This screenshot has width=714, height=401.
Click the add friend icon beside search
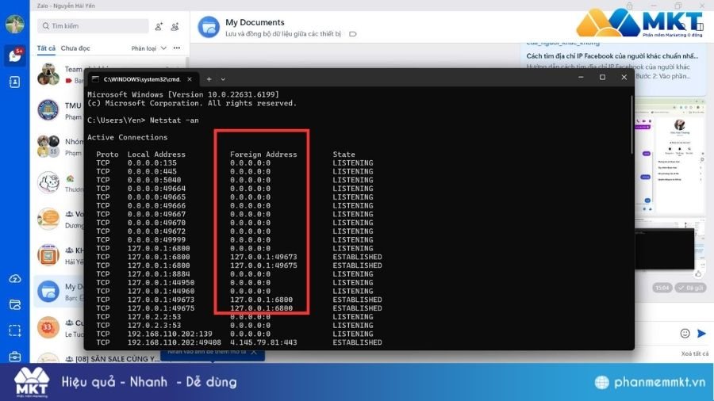pyautogui.click(x=159, y=26)
